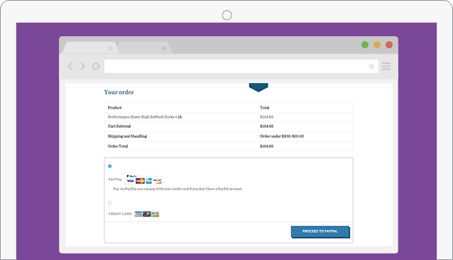
Task: Click the laptop webcam circle
Action: pos(227,16)
